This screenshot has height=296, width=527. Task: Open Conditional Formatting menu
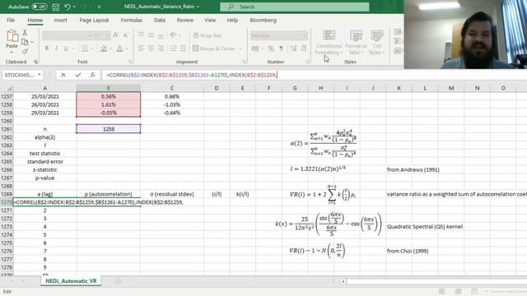tap(329, 43)
